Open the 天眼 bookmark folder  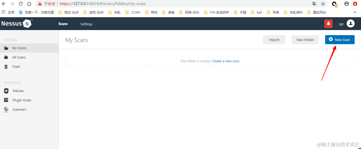pos(240,12)
